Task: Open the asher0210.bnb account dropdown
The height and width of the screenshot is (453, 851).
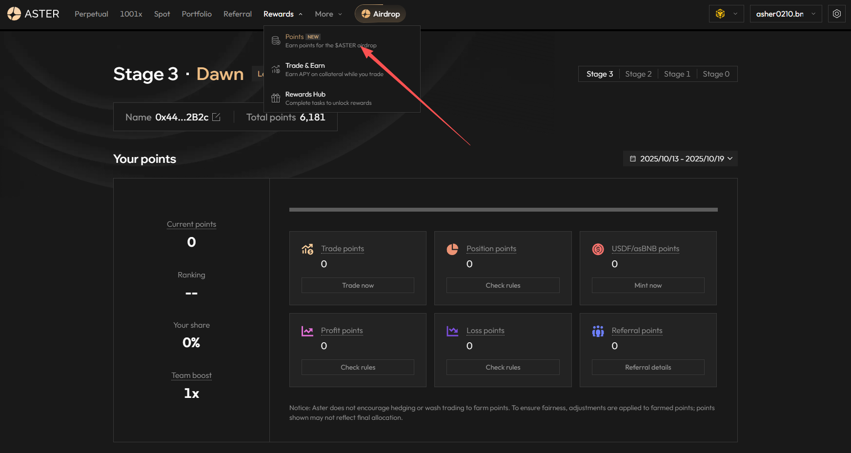Action: point(785,14)
